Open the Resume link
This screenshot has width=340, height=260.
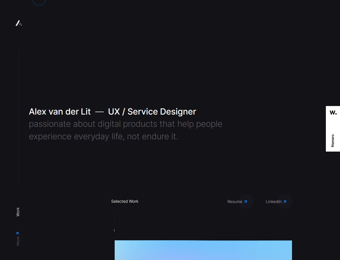click(x=235, y=202)
